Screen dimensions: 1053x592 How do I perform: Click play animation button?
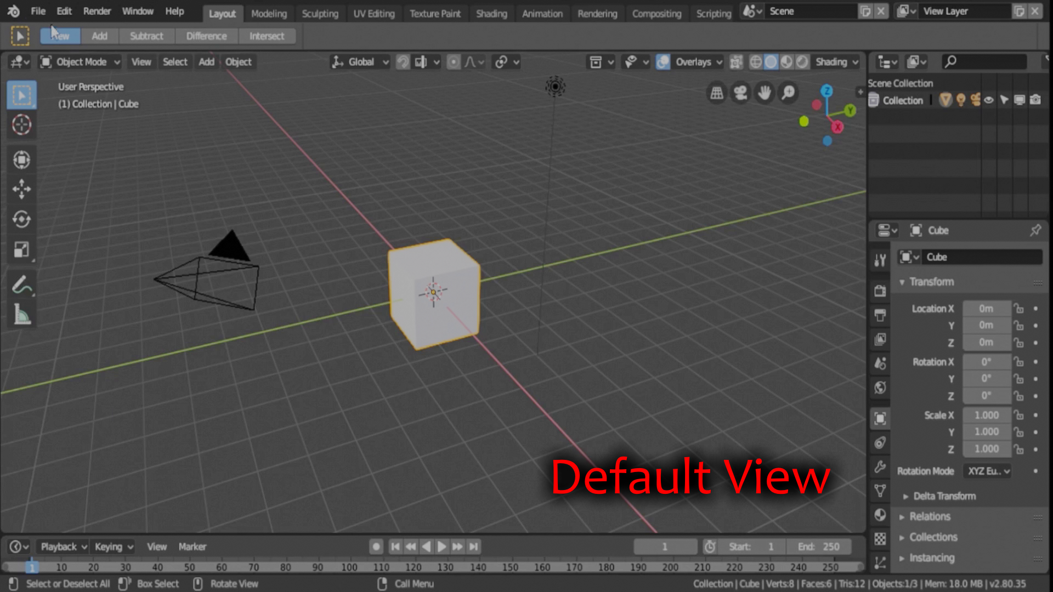coord(441,547)
